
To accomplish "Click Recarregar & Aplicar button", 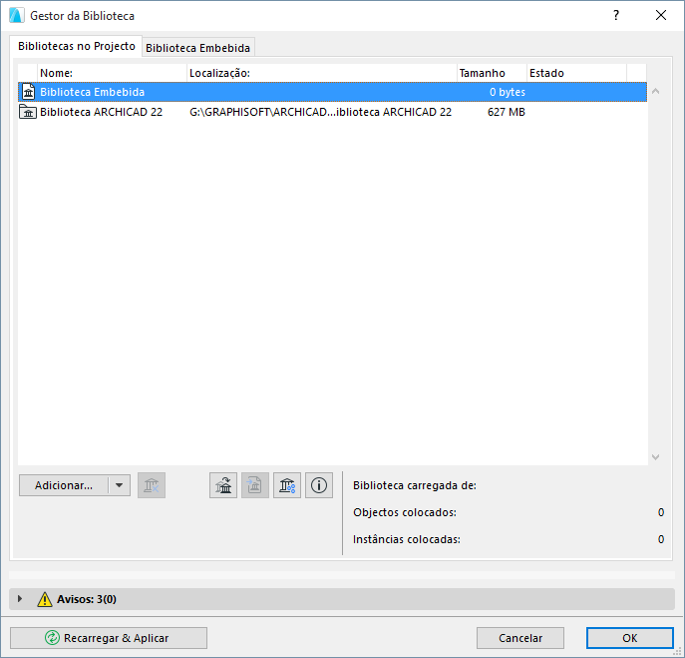I will (109, 638).
